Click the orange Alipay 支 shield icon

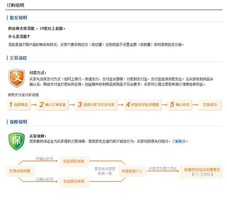click(17, 78)
